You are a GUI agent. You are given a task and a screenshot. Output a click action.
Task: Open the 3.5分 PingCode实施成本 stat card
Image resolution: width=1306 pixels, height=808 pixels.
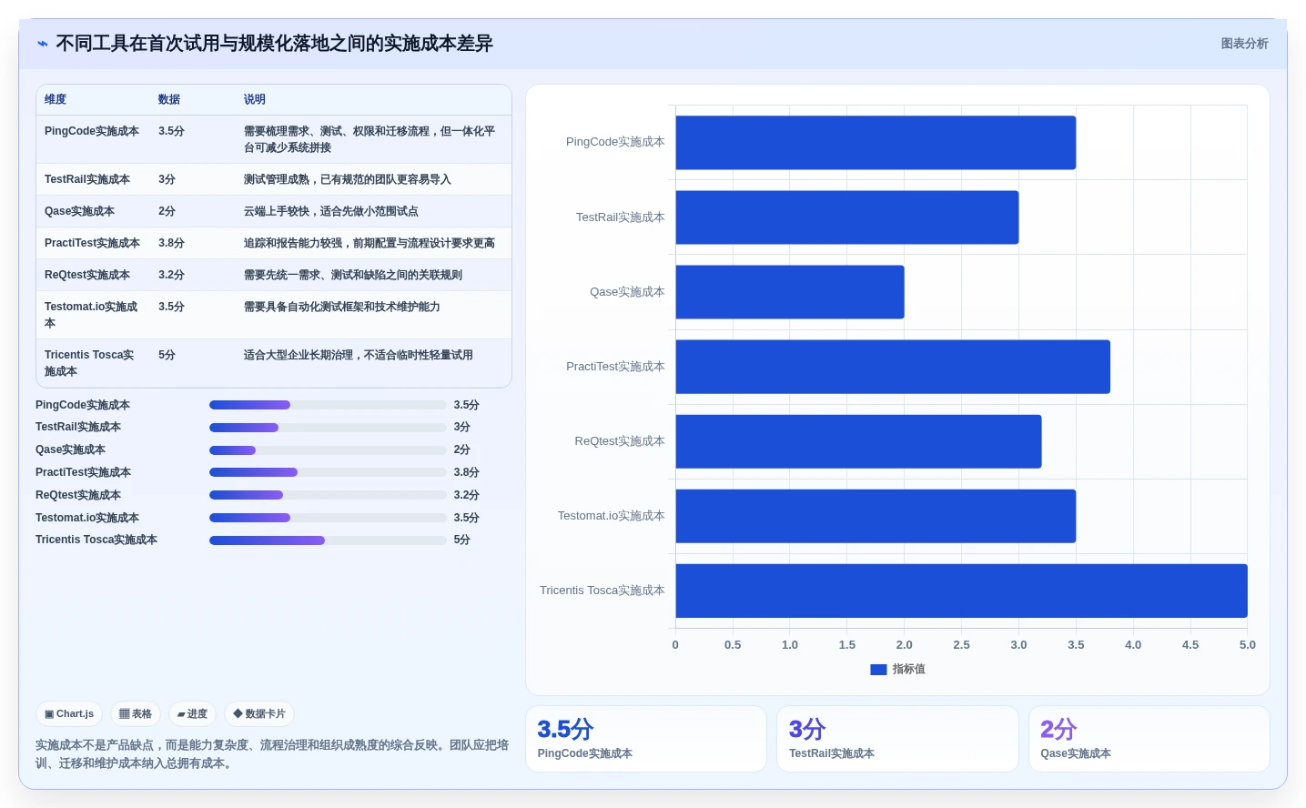646,739
